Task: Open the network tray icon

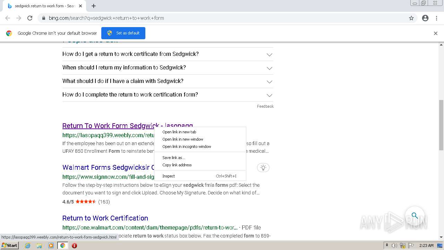Action: click(403, 245)
